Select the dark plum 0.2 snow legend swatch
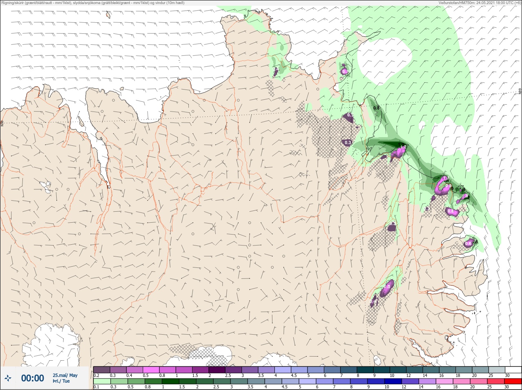The height and width of the screenshot is (390, 522). pos(102,370)
